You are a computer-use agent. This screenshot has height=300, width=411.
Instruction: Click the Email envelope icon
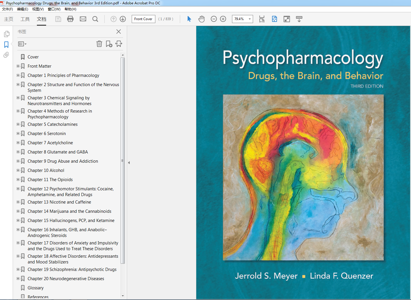(x=83, y=19)
